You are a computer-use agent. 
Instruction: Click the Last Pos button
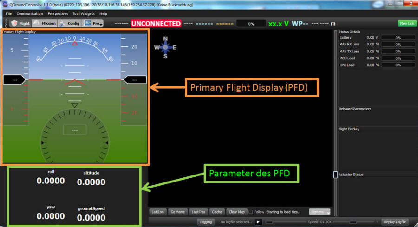point(198,212)
